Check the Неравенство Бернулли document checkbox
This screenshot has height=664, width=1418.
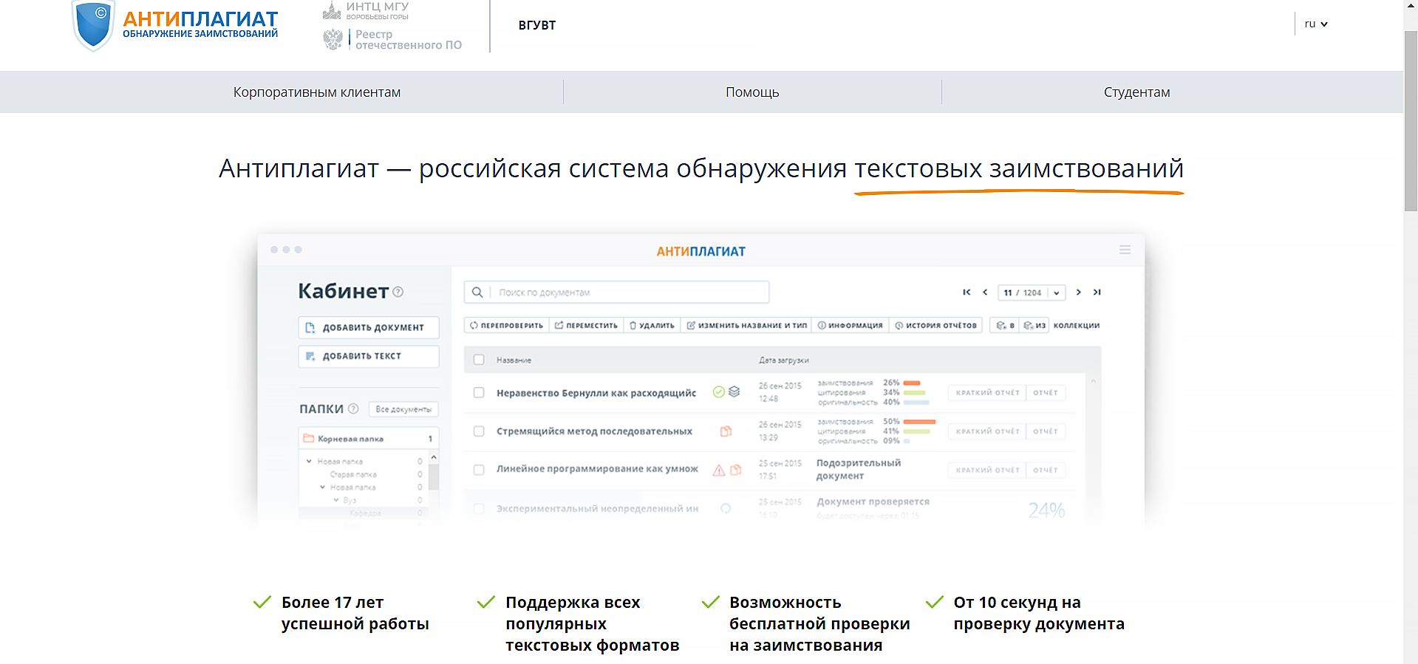[479, 393]
